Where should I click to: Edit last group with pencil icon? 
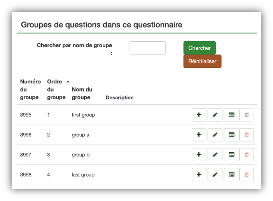[x=215, y=175]
